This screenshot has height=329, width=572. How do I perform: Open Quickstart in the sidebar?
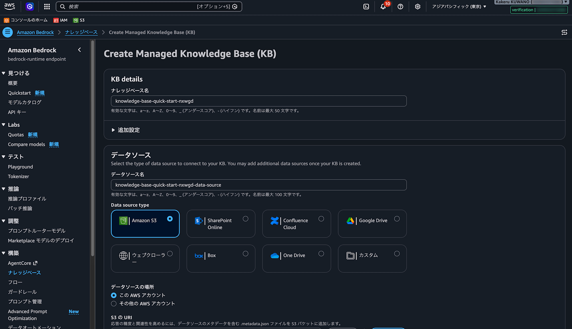19,93
